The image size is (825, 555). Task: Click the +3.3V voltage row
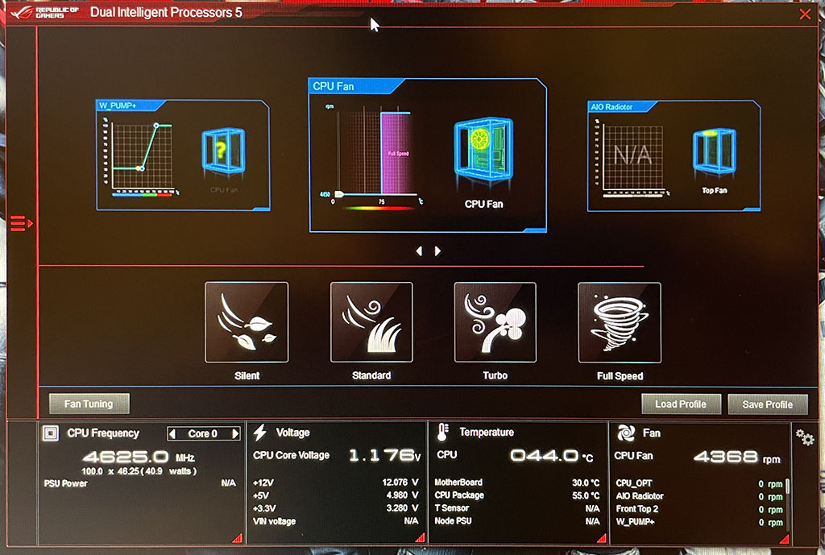[335, 508]
